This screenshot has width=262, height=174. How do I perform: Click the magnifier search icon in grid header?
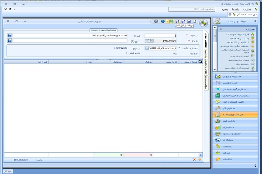(200, 62)
